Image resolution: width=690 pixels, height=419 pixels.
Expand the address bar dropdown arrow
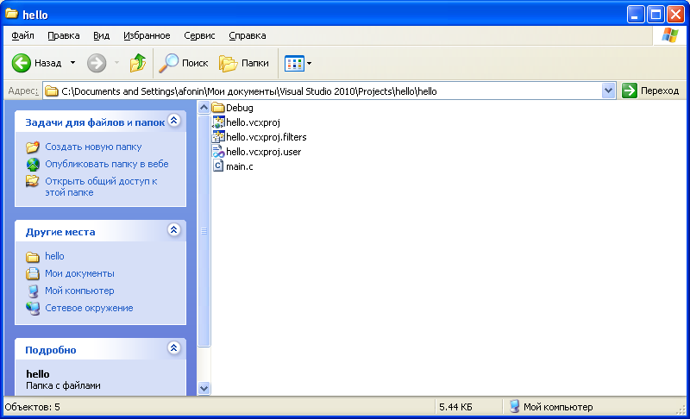tap(609, 91)
